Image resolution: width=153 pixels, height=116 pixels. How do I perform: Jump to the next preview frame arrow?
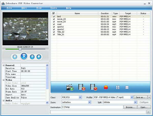[39, 57]
